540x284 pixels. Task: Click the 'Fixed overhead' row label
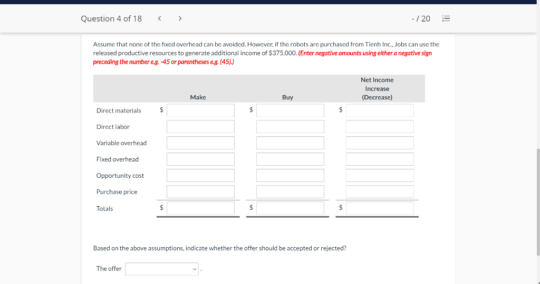[118, 159]
